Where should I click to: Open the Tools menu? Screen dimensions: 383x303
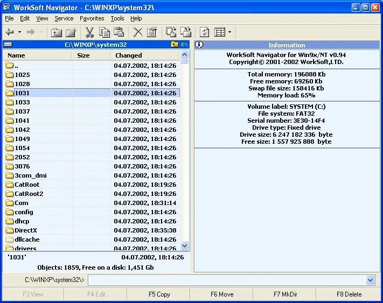[117, 18]
